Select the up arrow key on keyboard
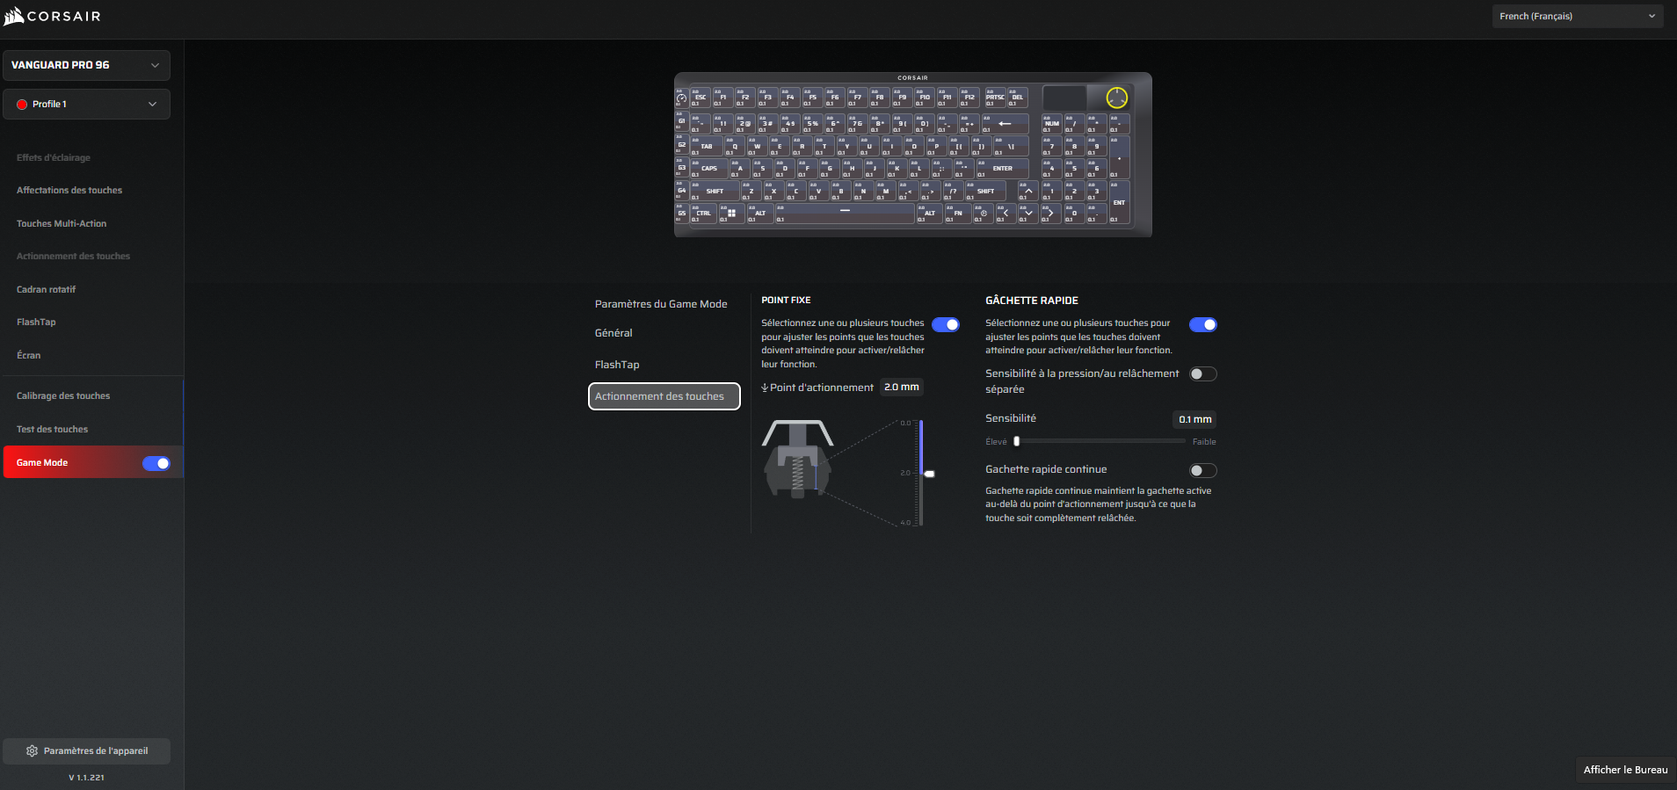 (1027, 191)
